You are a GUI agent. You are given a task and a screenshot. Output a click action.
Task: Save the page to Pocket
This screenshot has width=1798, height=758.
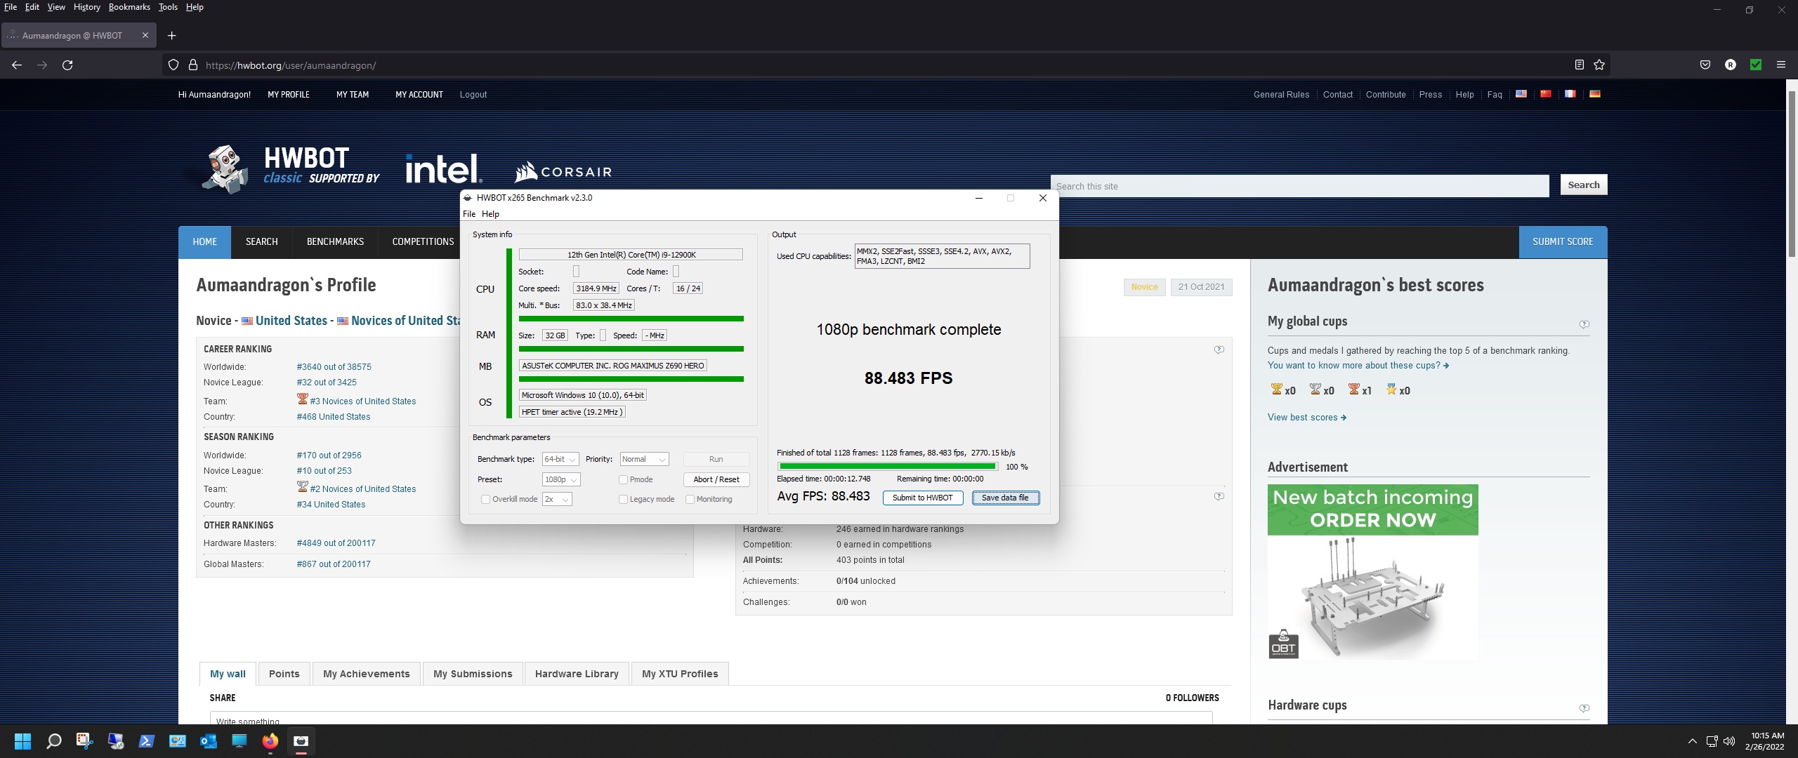(x=1705, y=65)
